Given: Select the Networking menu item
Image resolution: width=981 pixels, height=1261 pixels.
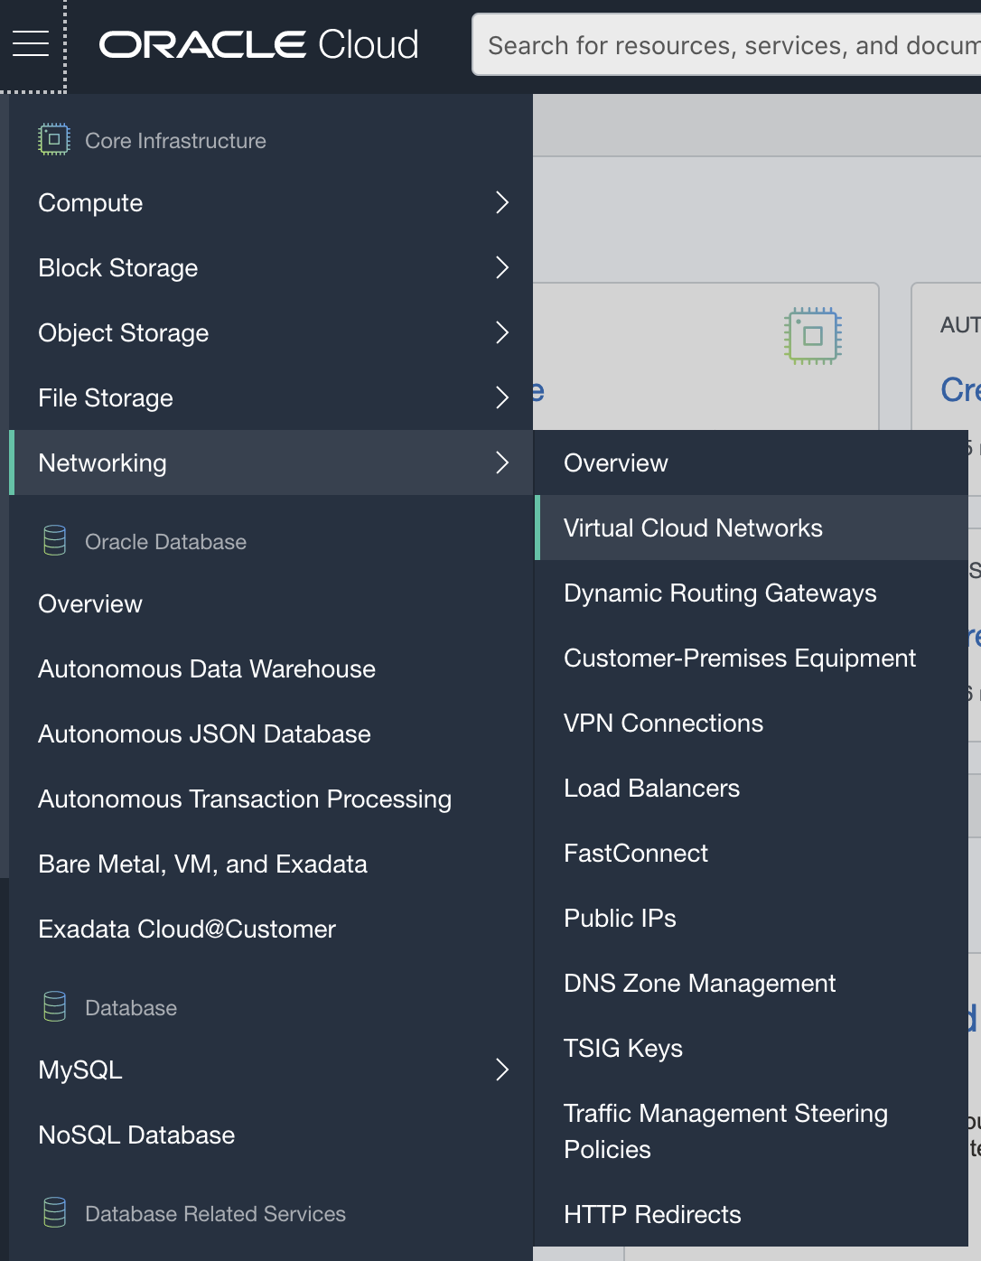Looking at the screenshot, I should tap(271, 462).
